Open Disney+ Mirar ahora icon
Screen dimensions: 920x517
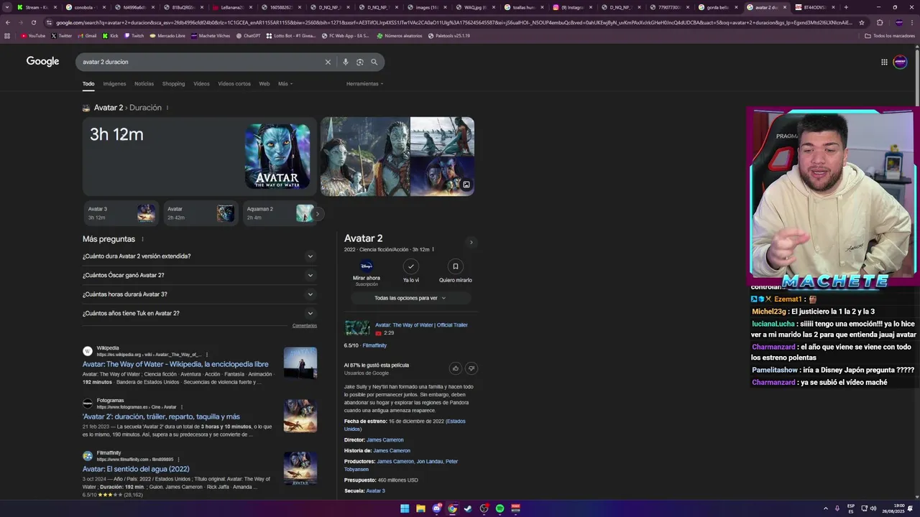click(366, 266)
